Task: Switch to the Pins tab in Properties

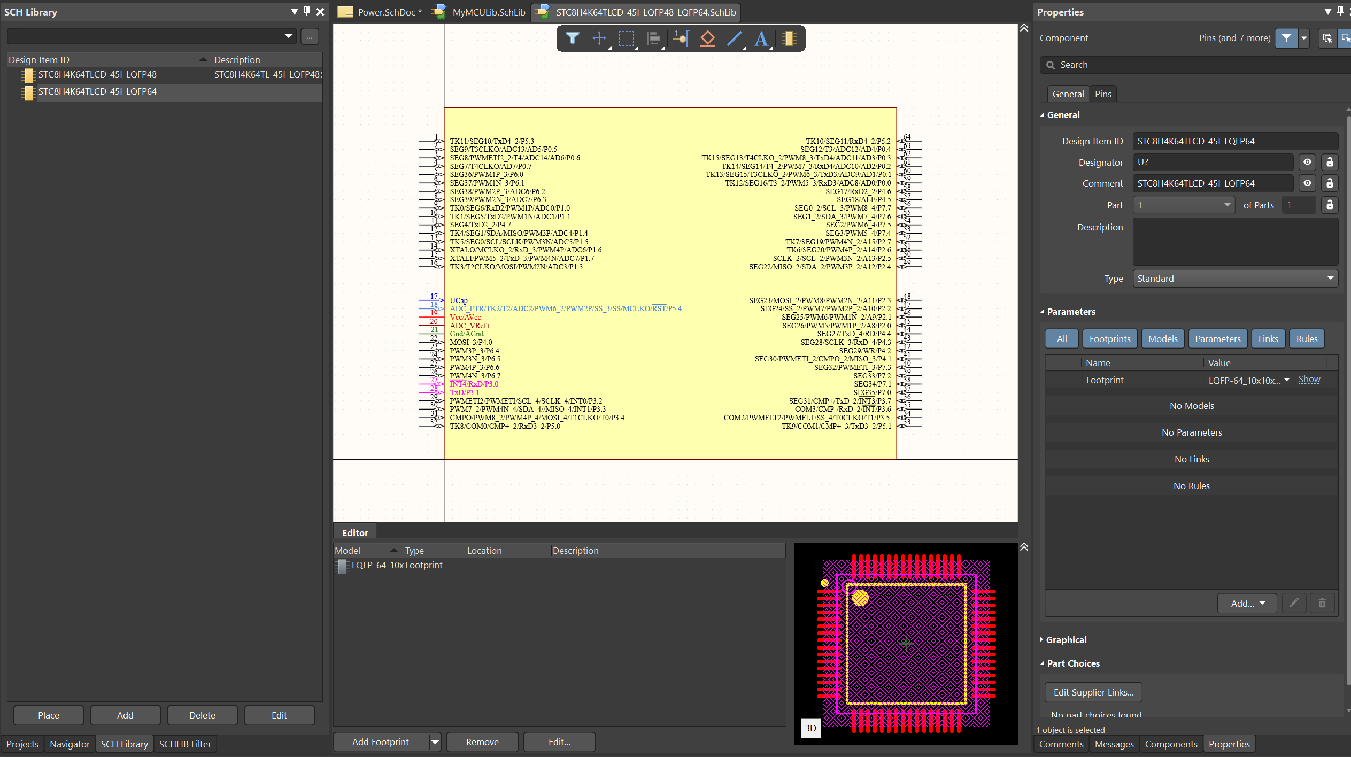Action: coord(1103,94)
